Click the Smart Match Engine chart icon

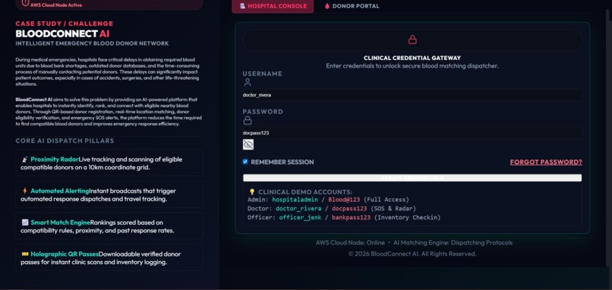[x=25, y=222]
